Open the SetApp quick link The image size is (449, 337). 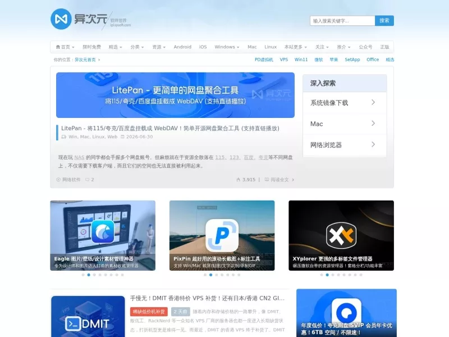point(352,60)
